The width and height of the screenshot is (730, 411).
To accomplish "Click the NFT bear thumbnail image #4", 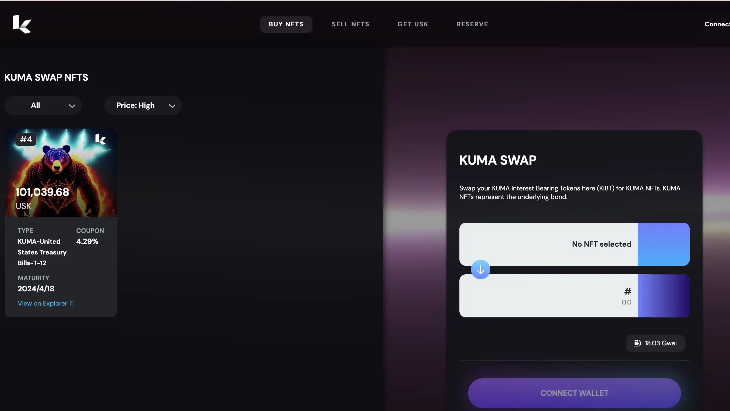I will click(61, 172).
